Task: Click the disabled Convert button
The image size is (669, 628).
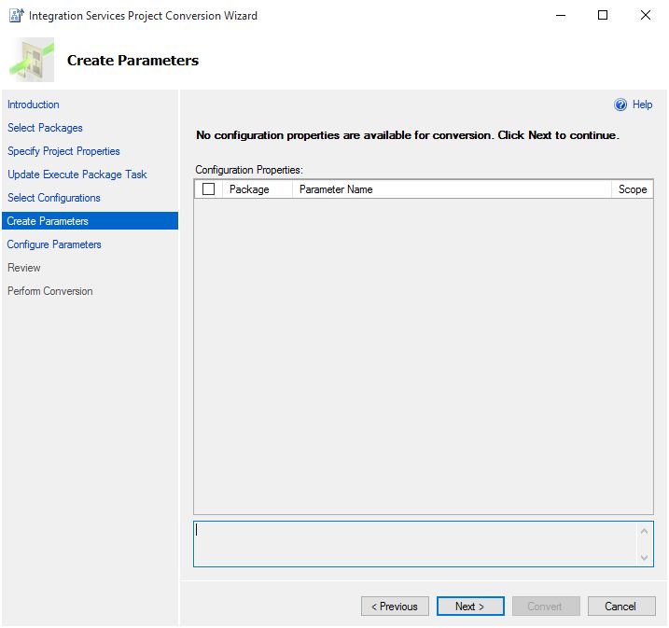Action: (546, 607)
